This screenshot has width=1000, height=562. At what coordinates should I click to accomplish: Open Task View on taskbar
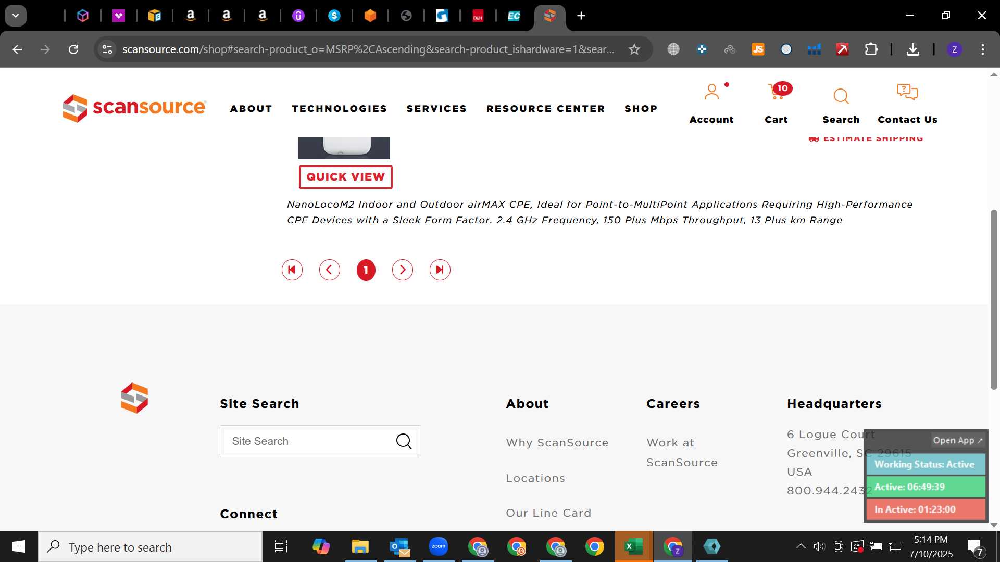click(x=281, y=546)
